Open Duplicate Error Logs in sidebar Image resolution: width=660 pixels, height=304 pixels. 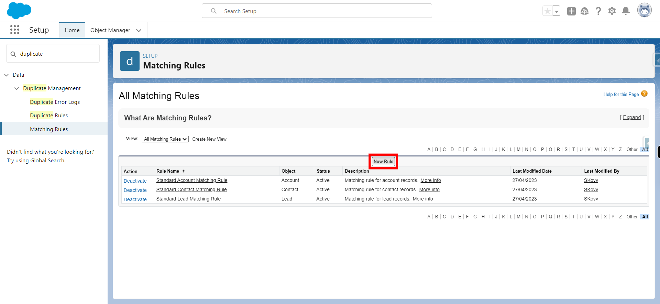55,102
